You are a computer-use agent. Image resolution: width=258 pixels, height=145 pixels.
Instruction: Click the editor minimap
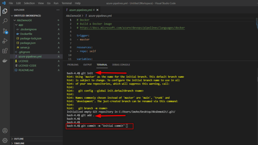coord(257,24)
